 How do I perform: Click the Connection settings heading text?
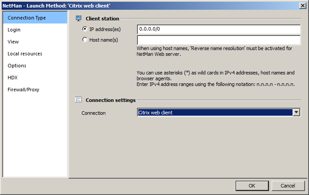[x=111, y=100]
